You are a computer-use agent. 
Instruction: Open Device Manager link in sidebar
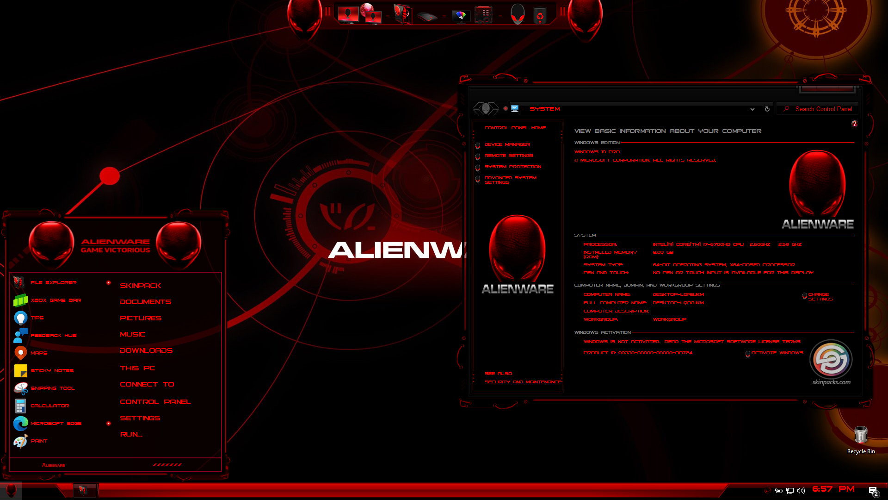coord(507,144)
